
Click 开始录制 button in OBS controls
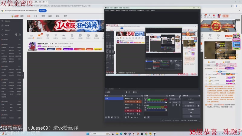coord(191,102)
